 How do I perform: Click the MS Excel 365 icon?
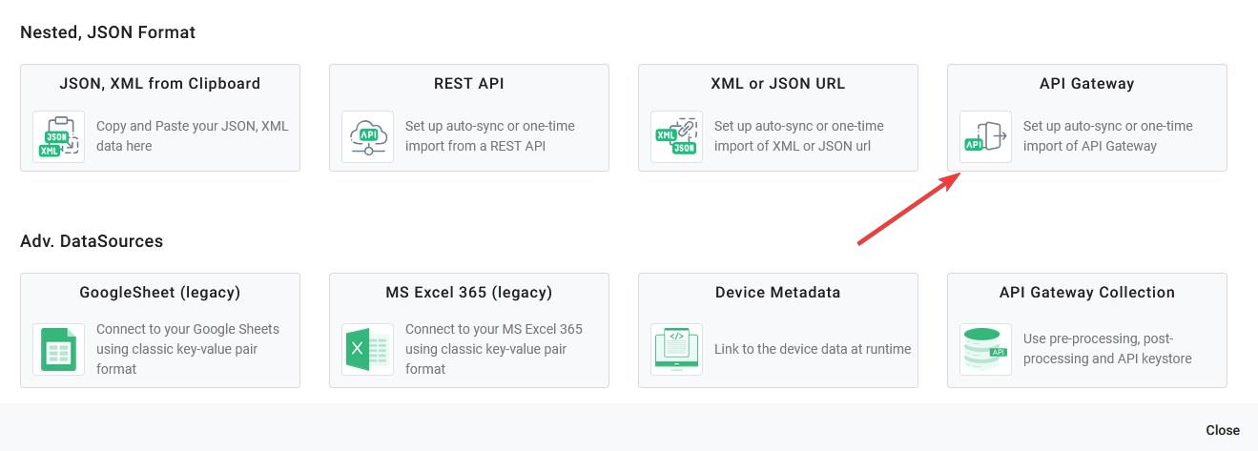click(367, 349)
